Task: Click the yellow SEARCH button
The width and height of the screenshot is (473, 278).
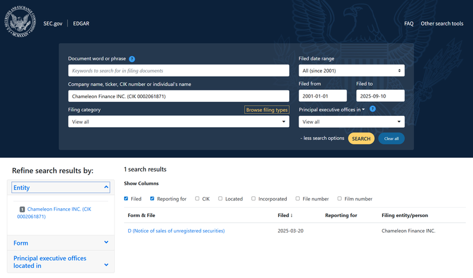Action: (361, 138)
